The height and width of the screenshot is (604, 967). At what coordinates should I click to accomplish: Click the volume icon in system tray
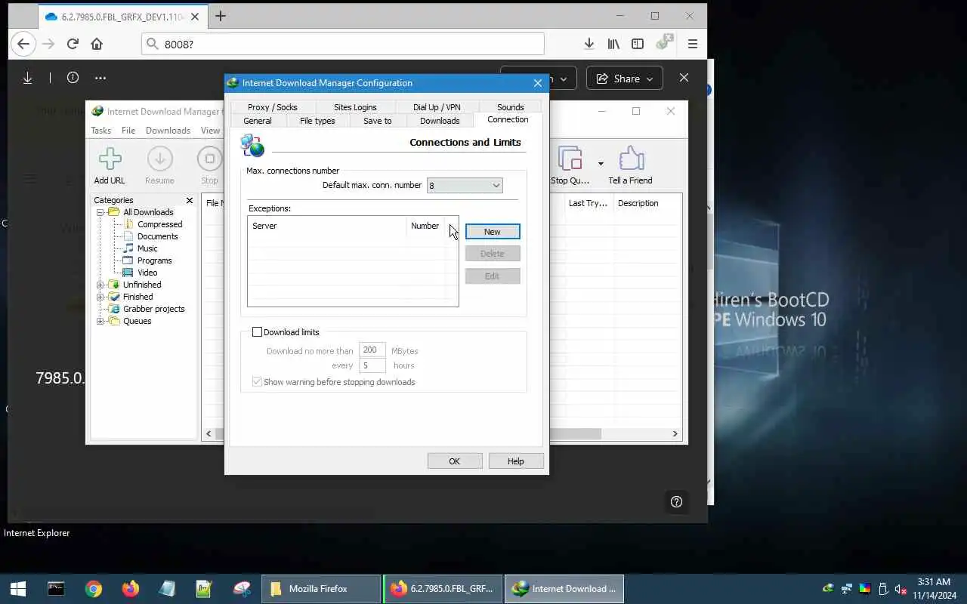point(900,589)
